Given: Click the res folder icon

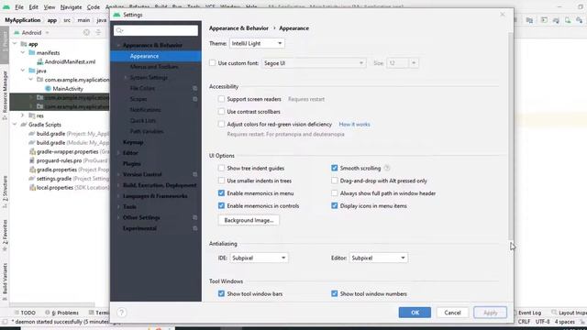Looking at the screenshot, I should pos(32,115).
